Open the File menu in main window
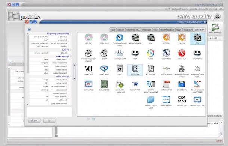 tap(221, 9)
